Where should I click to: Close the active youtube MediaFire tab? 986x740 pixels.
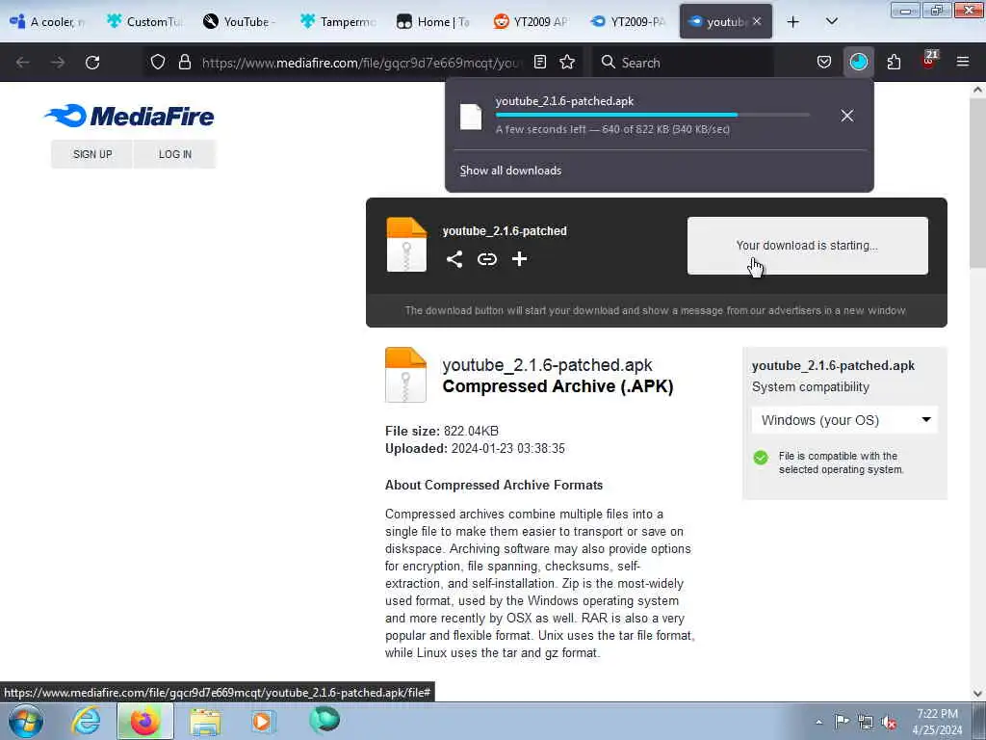tap(757, 21)
